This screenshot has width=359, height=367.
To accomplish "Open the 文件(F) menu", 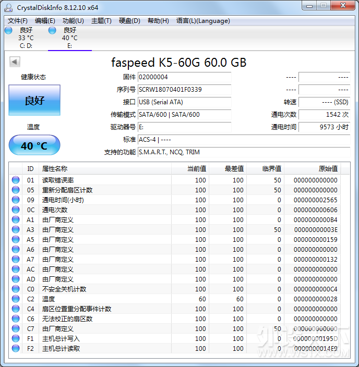I will pyautogui.click(x=17, y=21).
